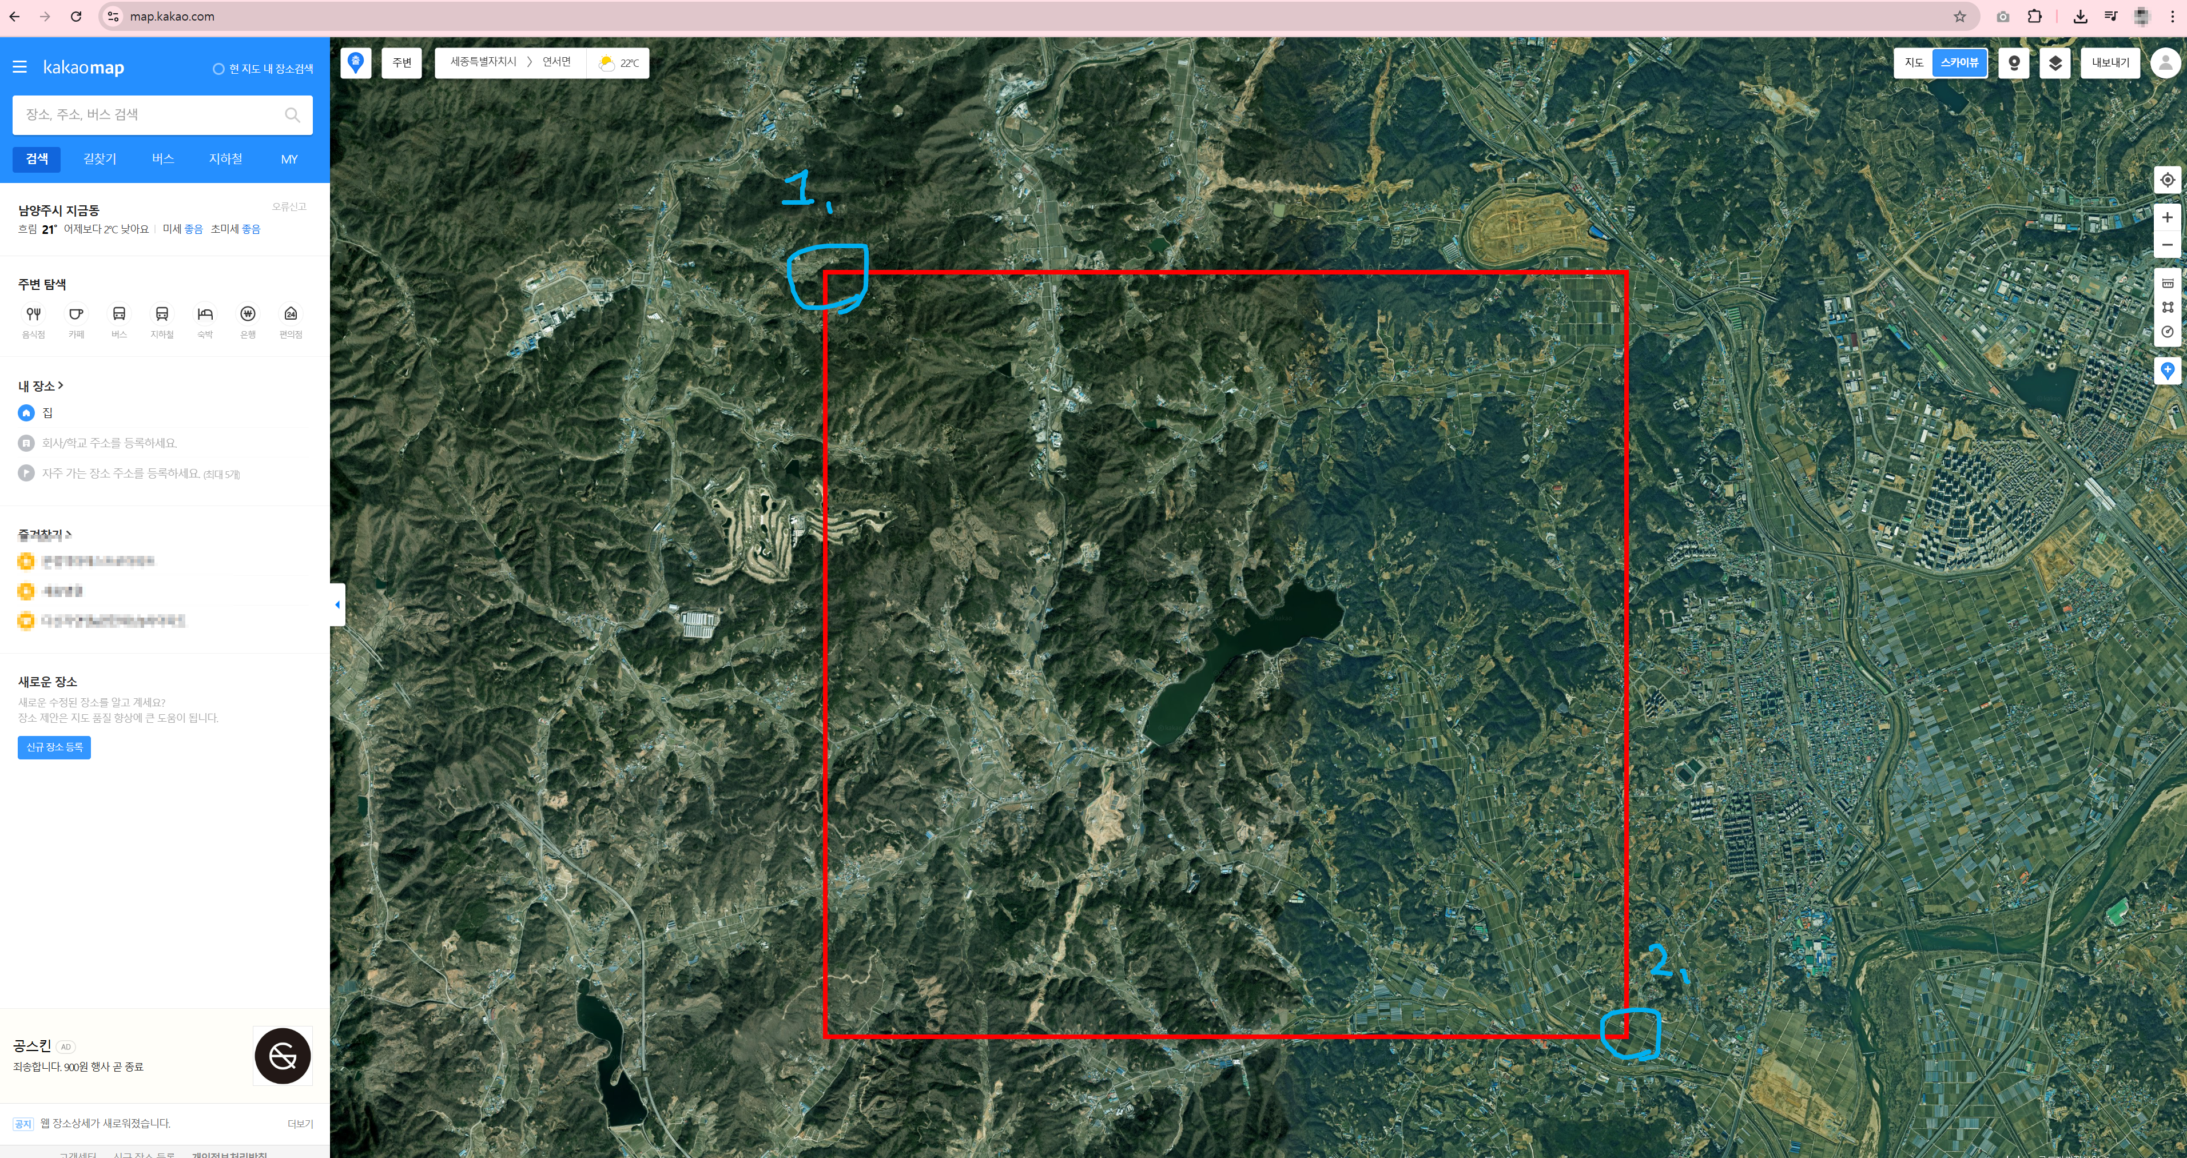Switch map type to 지도
This screenshot has width=2187, height=1158.
click(x=1913, y=63)
